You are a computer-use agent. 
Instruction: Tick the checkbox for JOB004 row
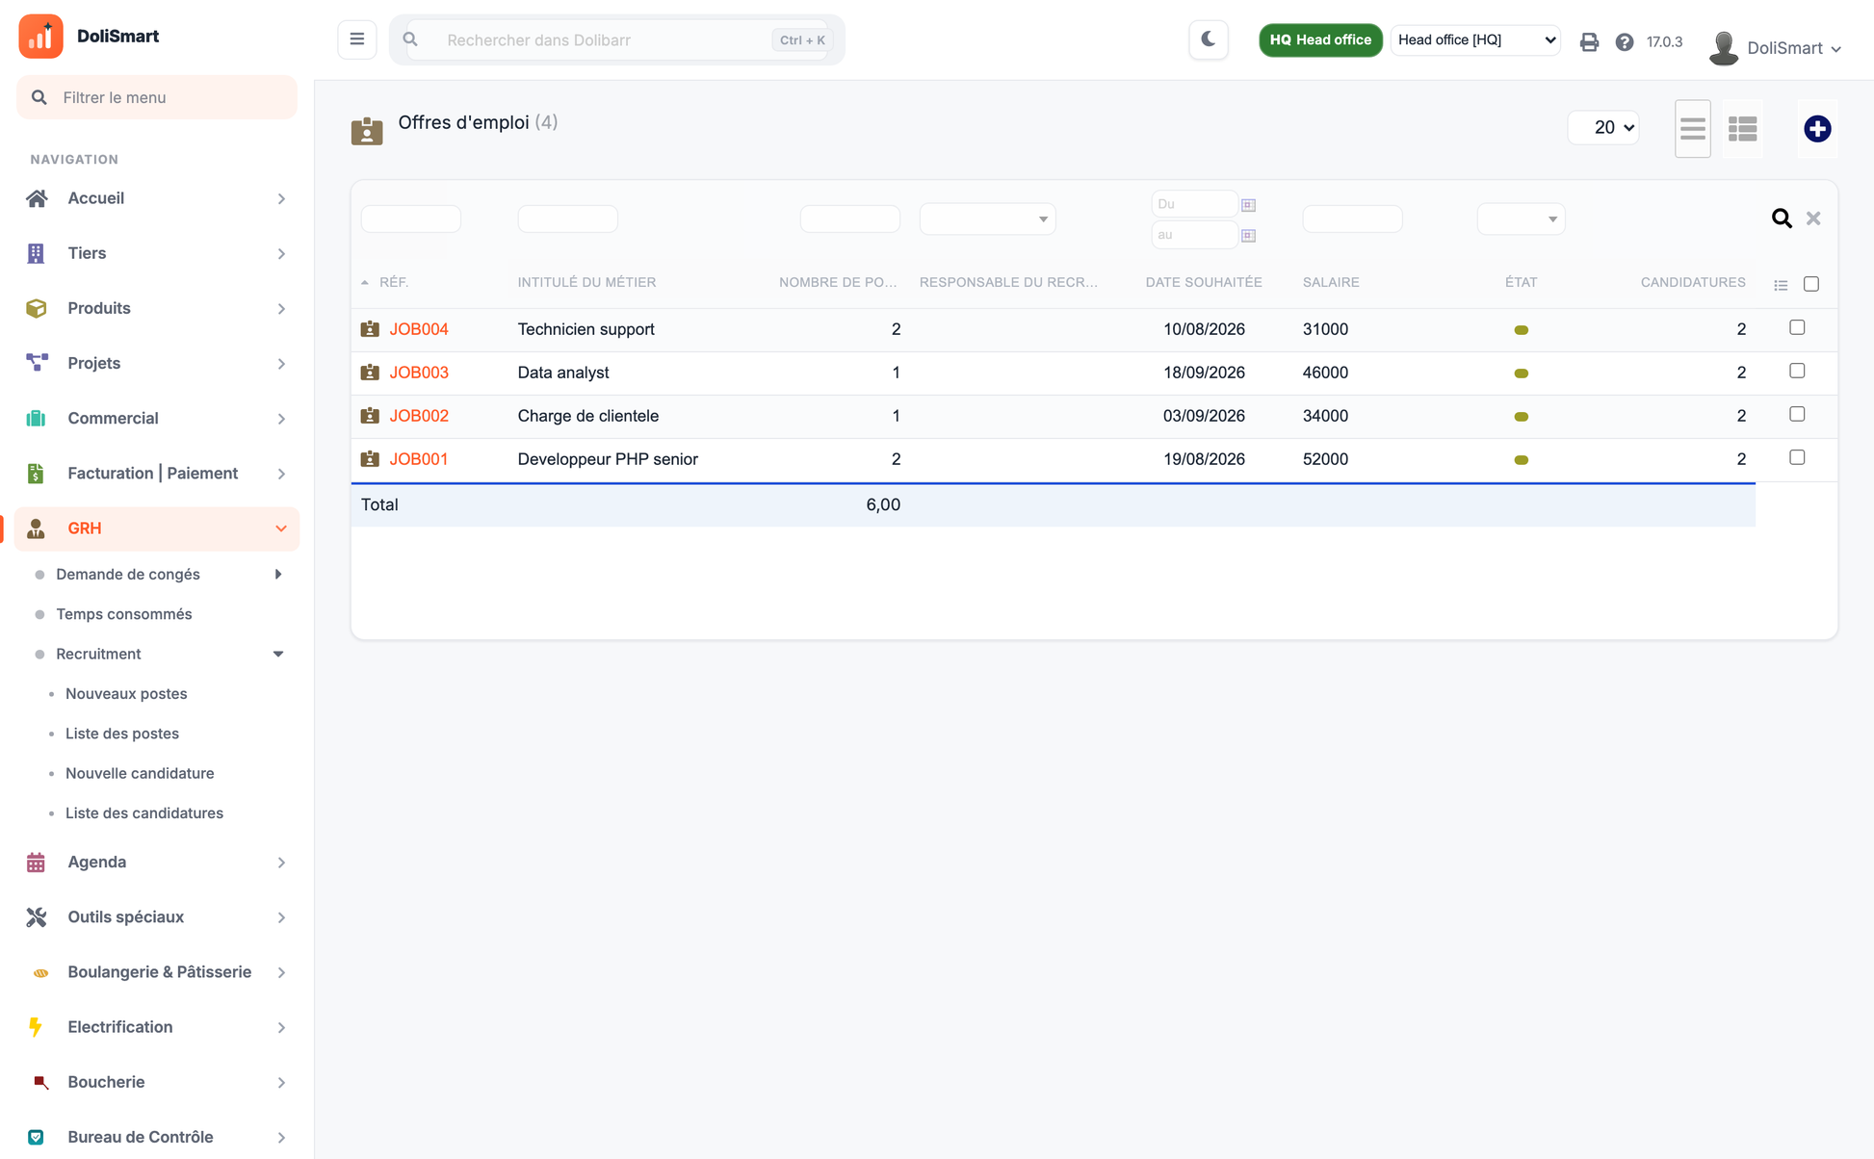coord(1797,327)
